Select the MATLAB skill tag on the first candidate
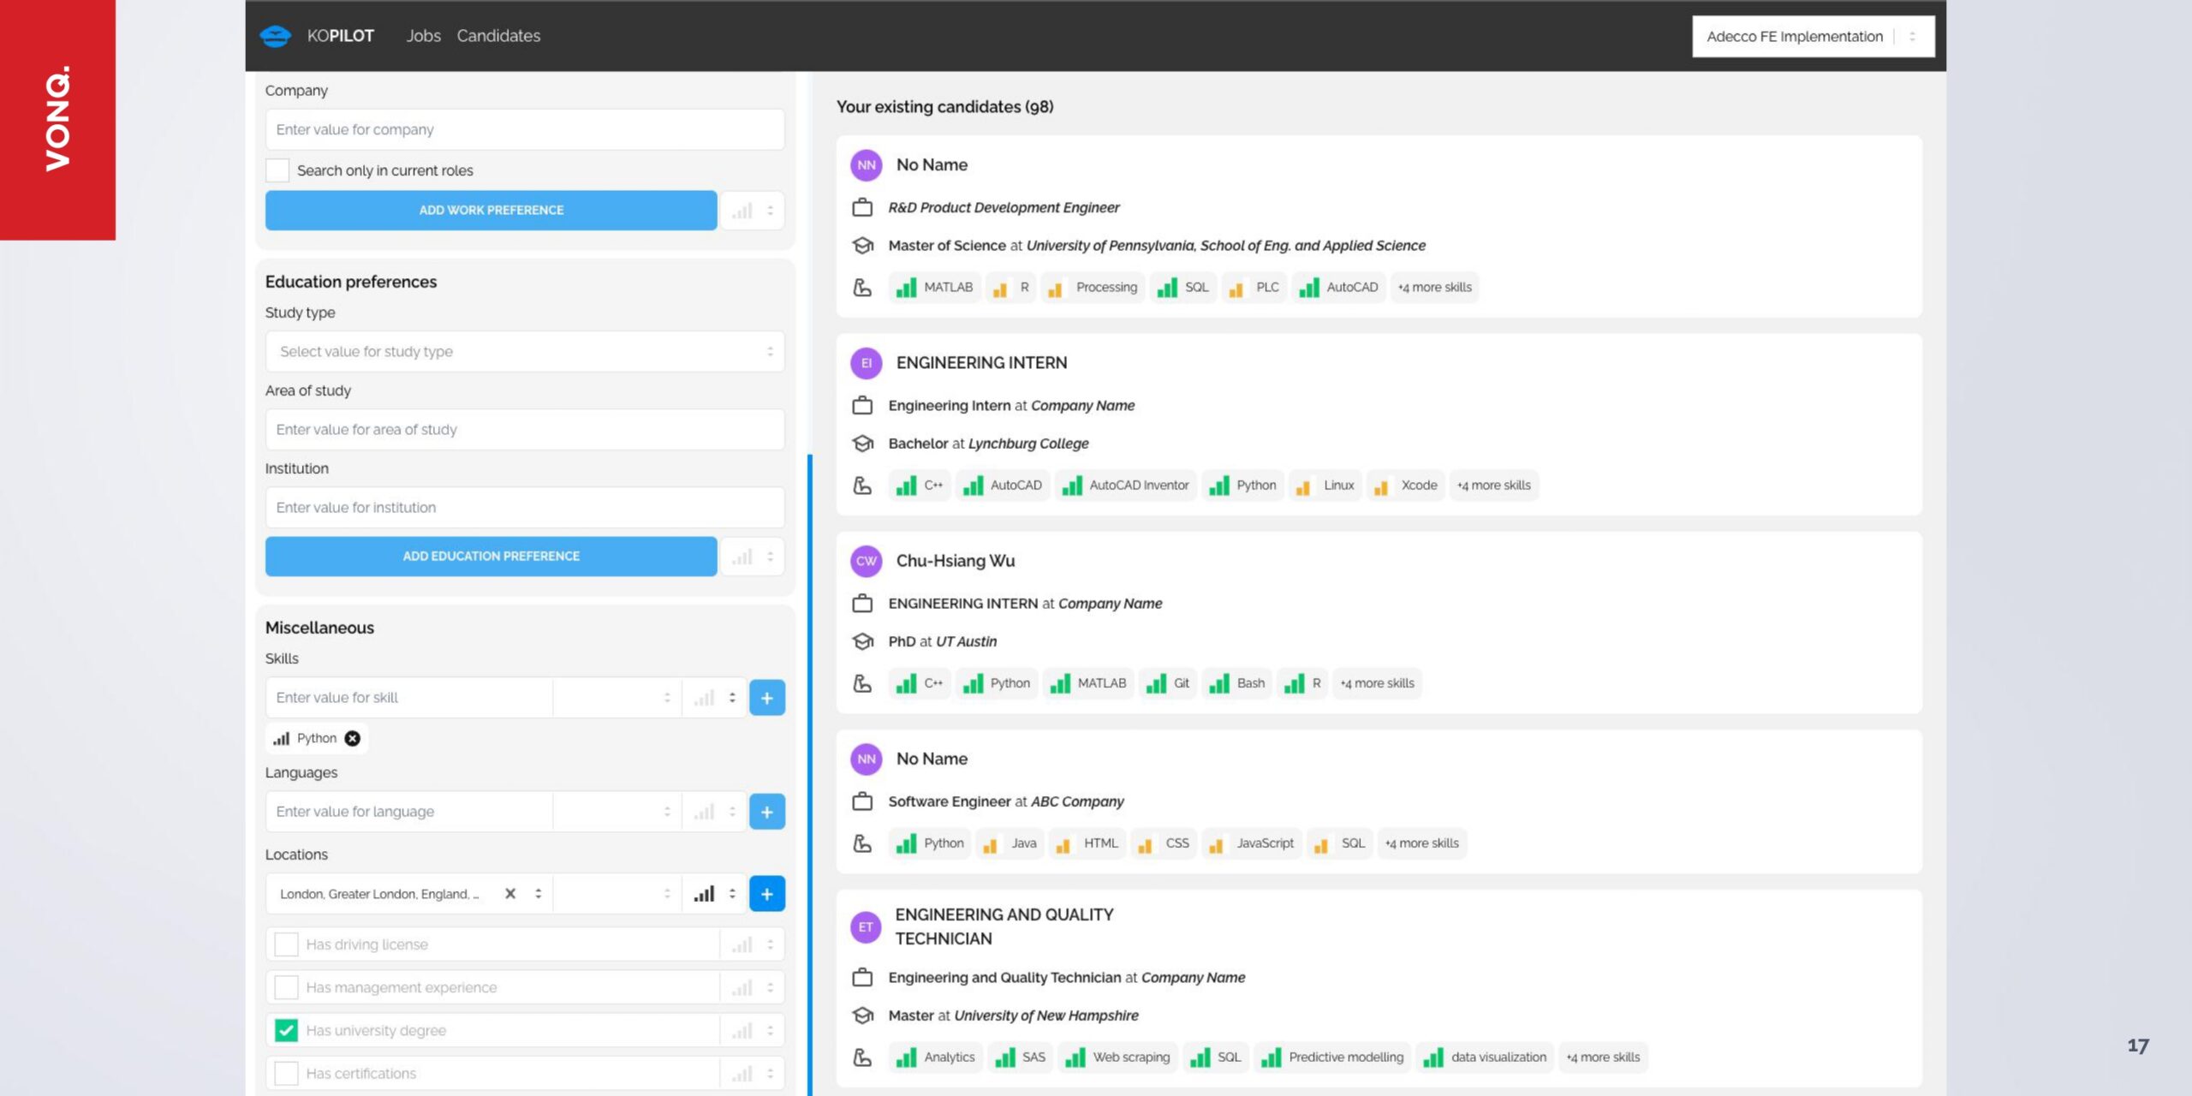Screen dimensions: 2192x1096 pyautogui.click(x=934, y=287)
